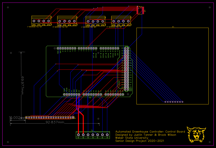Image resolution: width=216 pixels, height=148 pixels.
Task: Click the row of pads inside the P1 outline
Action: pos(174,102)
